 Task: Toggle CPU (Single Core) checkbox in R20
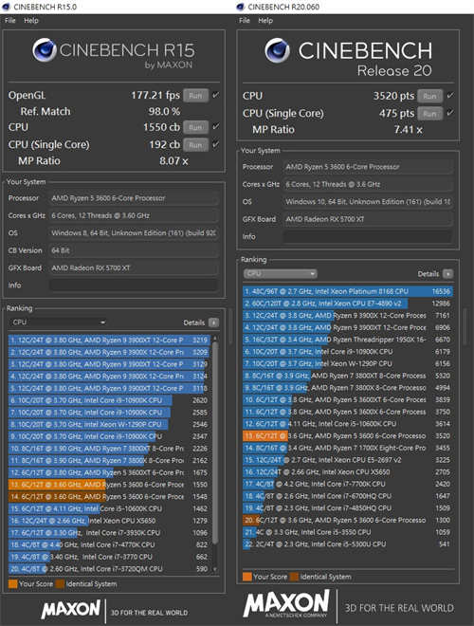(449, 114)
